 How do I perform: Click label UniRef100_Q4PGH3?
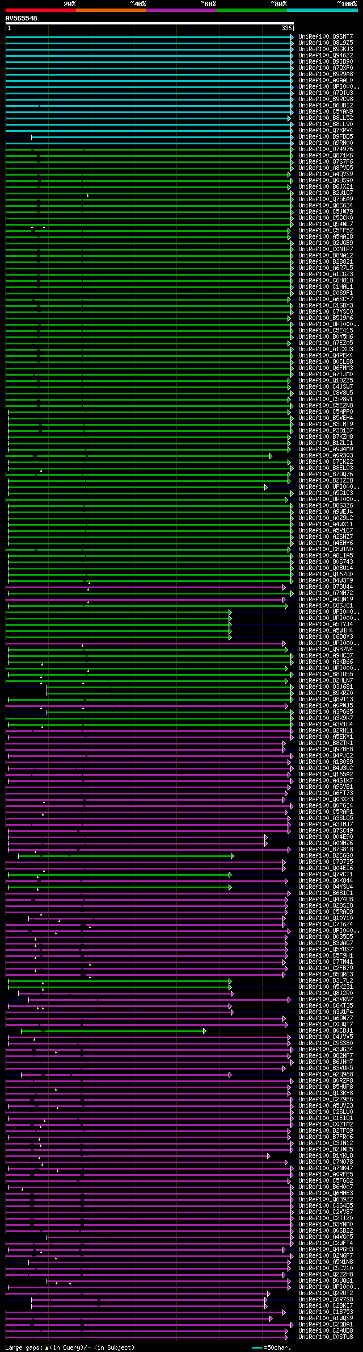[x=326, y=1249]
